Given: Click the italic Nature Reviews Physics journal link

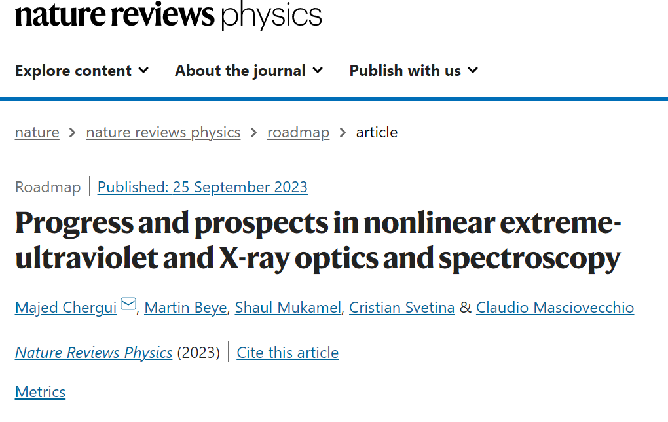Looking at the screenshot, I should (94, 353).
